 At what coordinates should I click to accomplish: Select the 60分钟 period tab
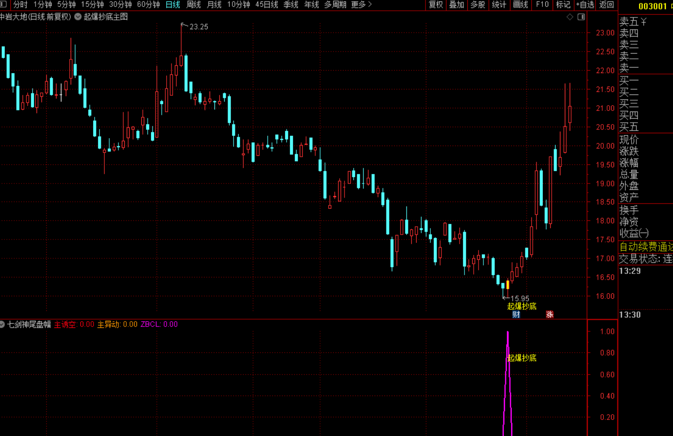[149, 4]
